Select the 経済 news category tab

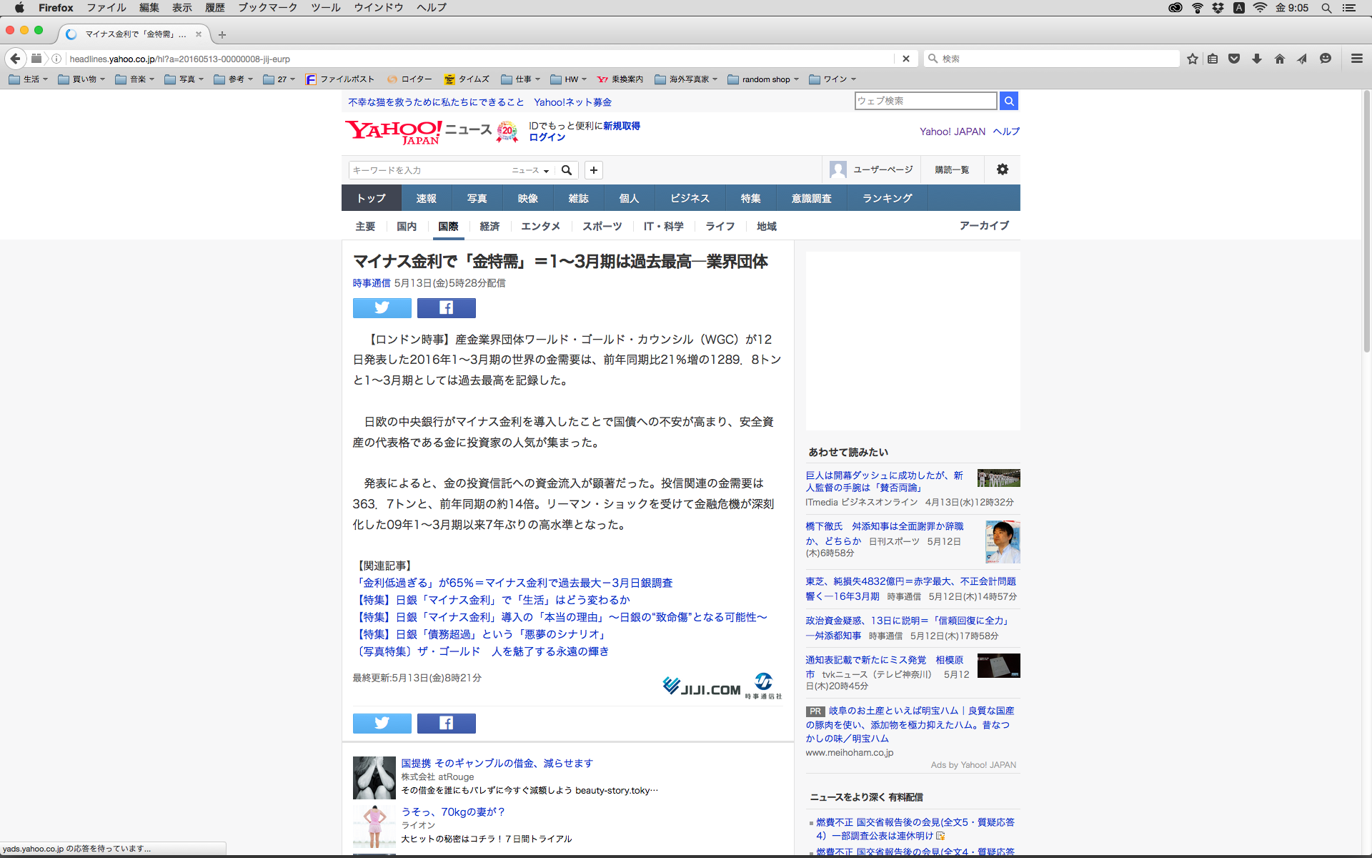(x=489, y=226)
